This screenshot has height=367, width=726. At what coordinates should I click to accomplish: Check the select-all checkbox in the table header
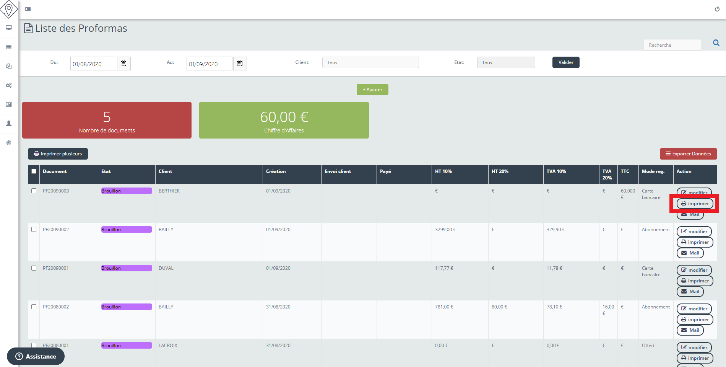(x=34, y=172)
